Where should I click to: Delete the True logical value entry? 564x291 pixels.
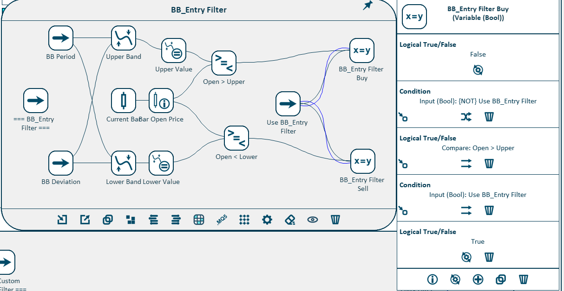tap(489, 257)
